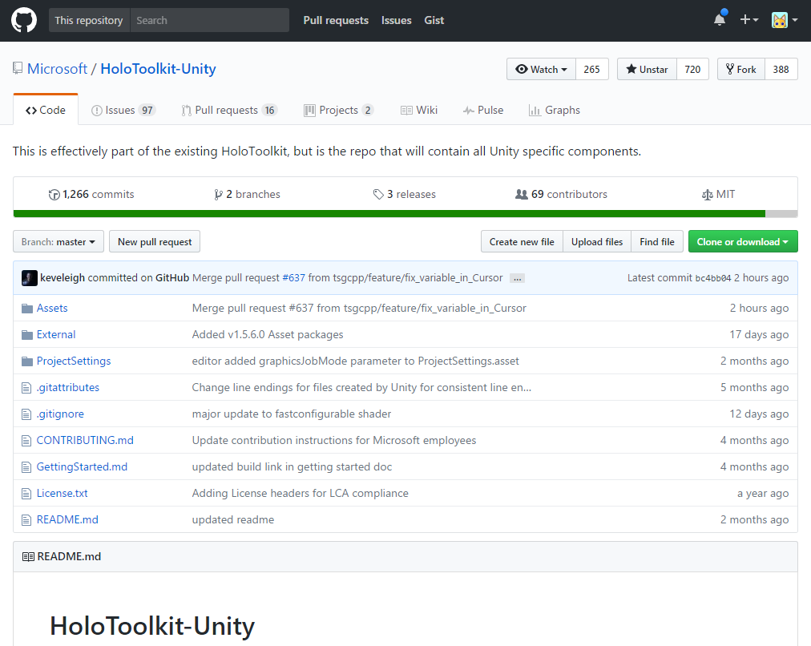Open the Wiki tab

point(419,110)
